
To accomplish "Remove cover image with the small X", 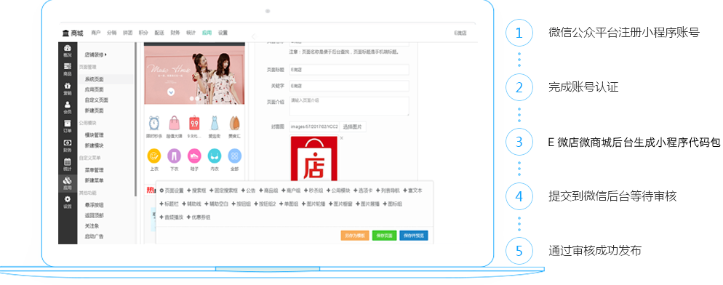I will coord(342,138).
